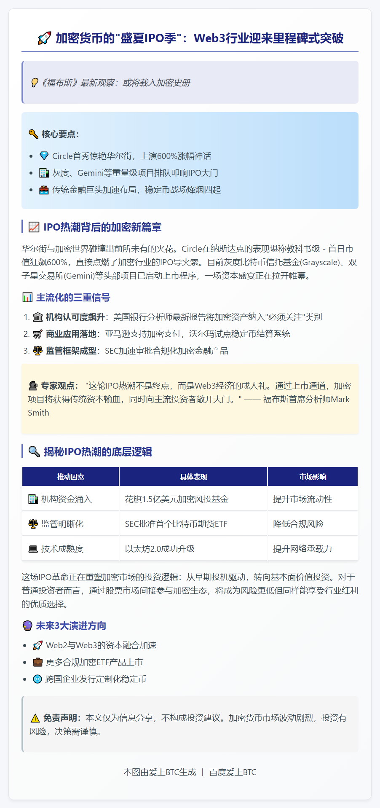380x808 pixels.
Task: Click the heading 主流化的三重信号
Action: [x=73, y=298]
